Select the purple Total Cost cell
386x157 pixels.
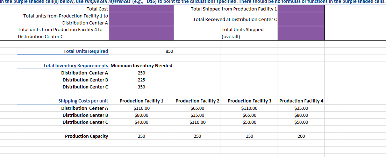pyautogui.click(x=141, y=9)
